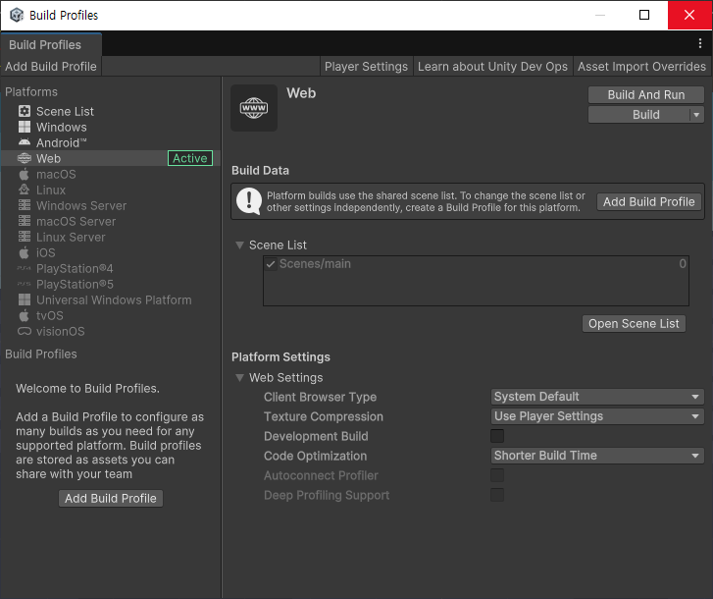The image size is (713, 599).
Task: Click the Windows platform logo icon
Action: [x=25, y=127]
